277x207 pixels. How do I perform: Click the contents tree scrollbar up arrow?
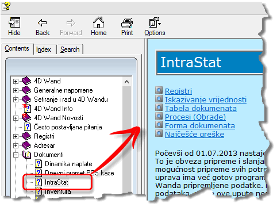[126, 82]
